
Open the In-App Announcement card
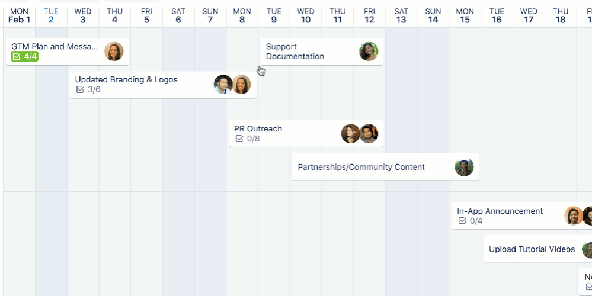click(521, 215)
